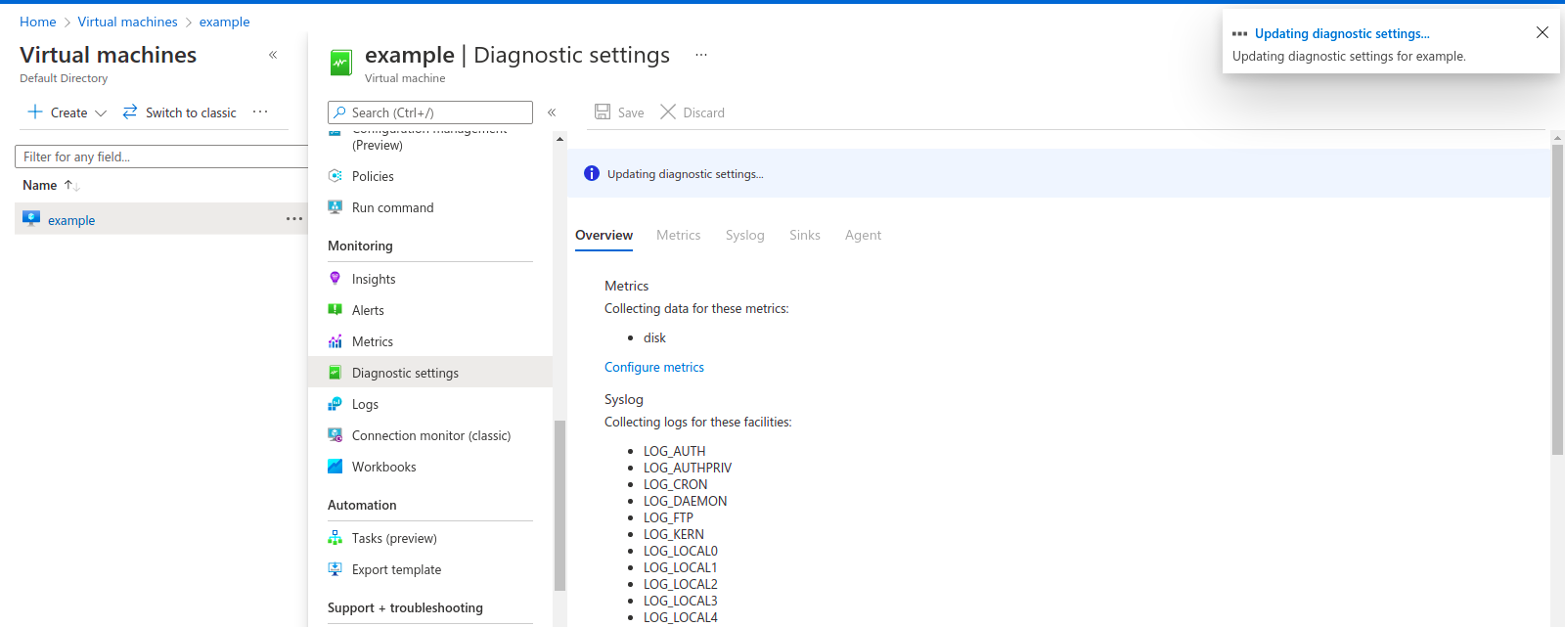The height and width of the screenshot is (627, 1565).
Task: Click the Workbooks icon
Action: [x=335, y=467]
